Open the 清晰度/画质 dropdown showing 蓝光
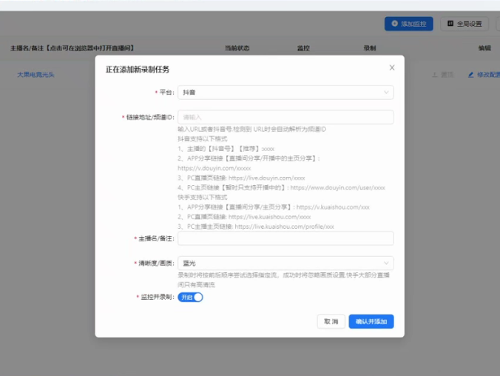The width and height of the screenshot is (500, 376). click(286, 263)
